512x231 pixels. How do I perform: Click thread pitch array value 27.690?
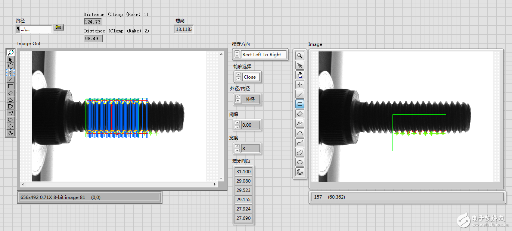point(243,218)
